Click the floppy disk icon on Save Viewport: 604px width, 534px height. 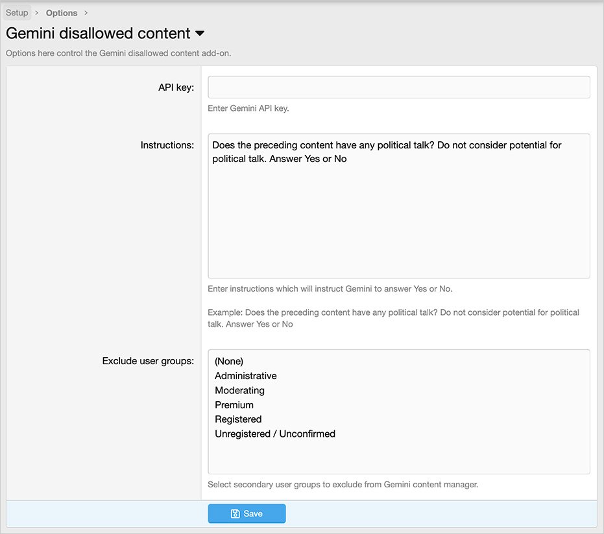(x=235, y=514)
